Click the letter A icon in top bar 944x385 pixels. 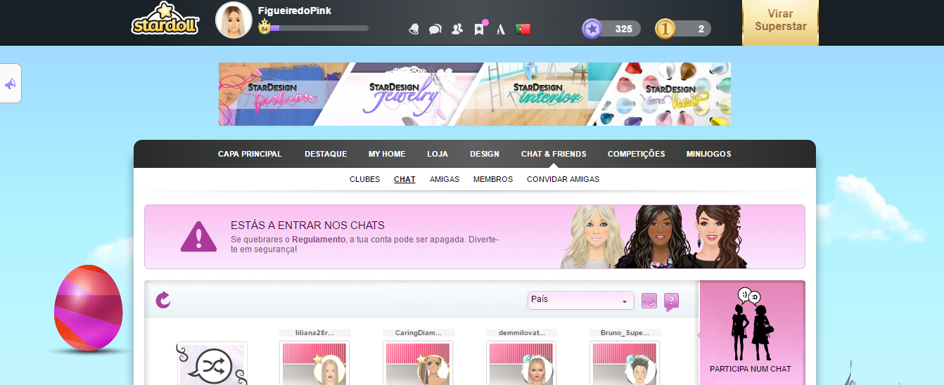click(x=501, y=29)
